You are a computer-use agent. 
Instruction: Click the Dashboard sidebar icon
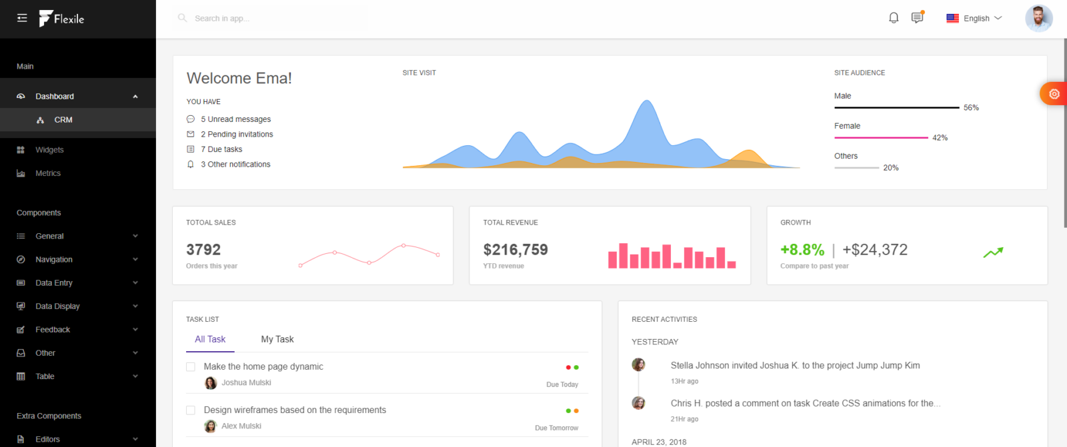(21, 97)
